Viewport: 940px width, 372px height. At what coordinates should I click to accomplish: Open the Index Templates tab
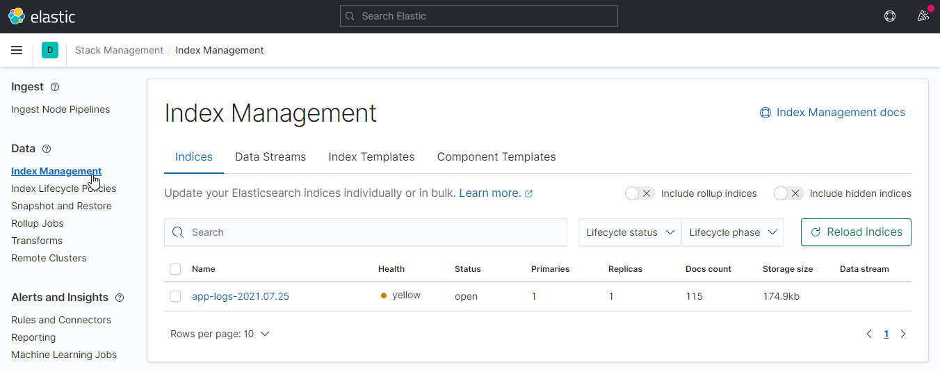(371, 156)
